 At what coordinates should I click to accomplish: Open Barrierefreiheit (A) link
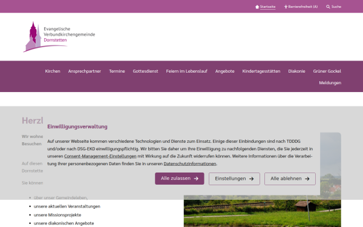tap(303, 7)
